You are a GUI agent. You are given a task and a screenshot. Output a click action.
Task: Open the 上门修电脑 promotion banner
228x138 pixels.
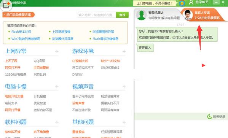point(155,3)
